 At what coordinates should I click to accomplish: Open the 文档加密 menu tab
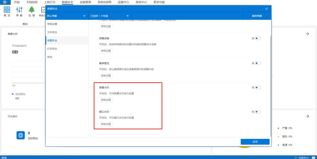tap(32, 2)
